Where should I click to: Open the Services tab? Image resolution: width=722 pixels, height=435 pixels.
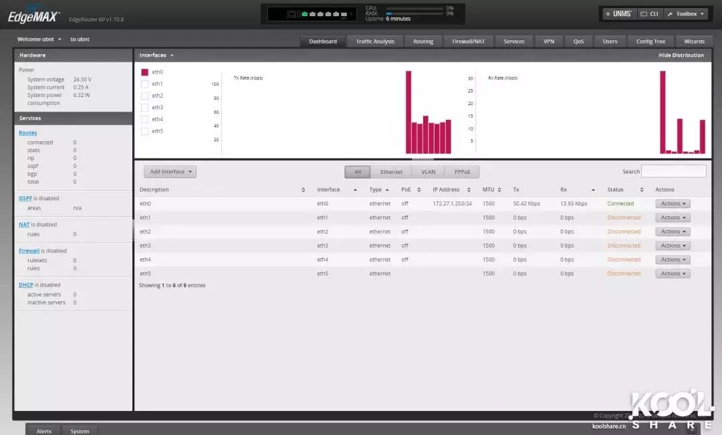click(x=514, y=41)
